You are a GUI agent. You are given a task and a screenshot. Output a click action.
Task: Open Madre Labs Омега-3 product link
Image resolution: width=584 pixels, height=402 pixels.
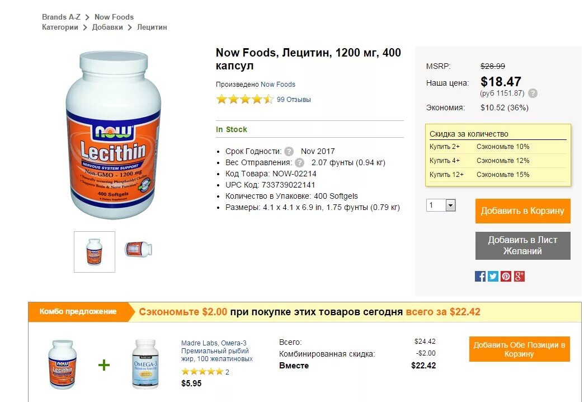[217, 351]
